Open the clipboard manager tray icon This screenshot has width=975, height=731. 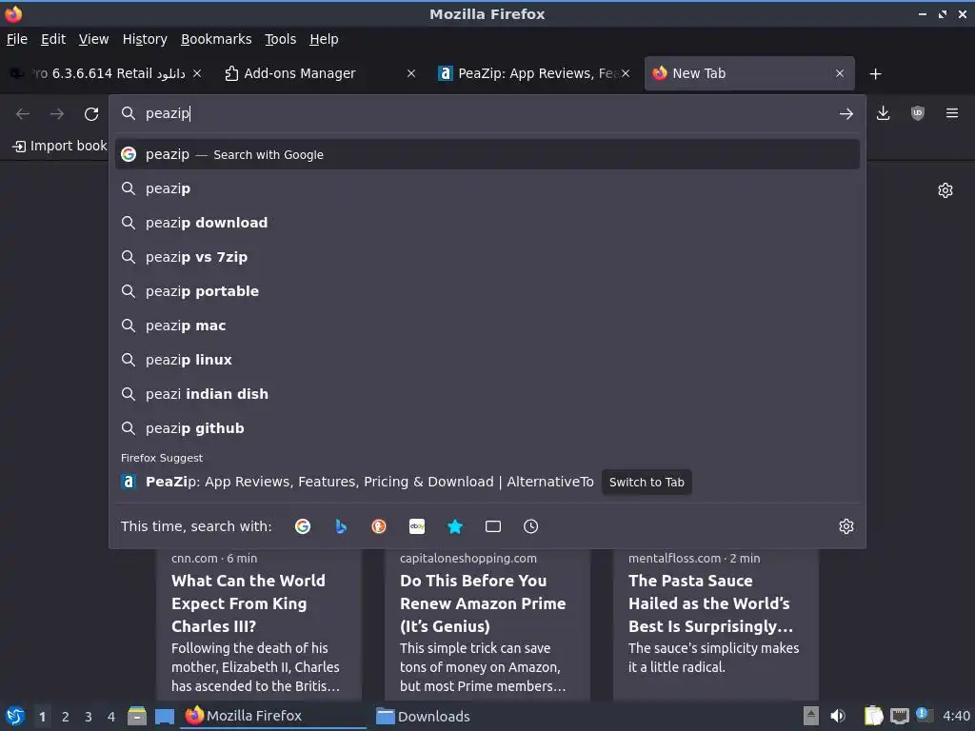coord(873,716)
